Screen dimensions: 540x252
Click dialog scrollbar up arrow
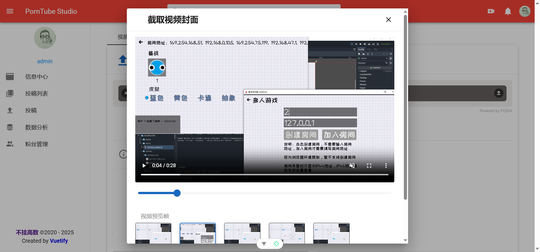405,12
